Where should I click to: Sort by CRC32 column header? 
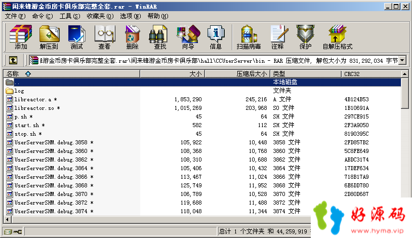(371, 74)
